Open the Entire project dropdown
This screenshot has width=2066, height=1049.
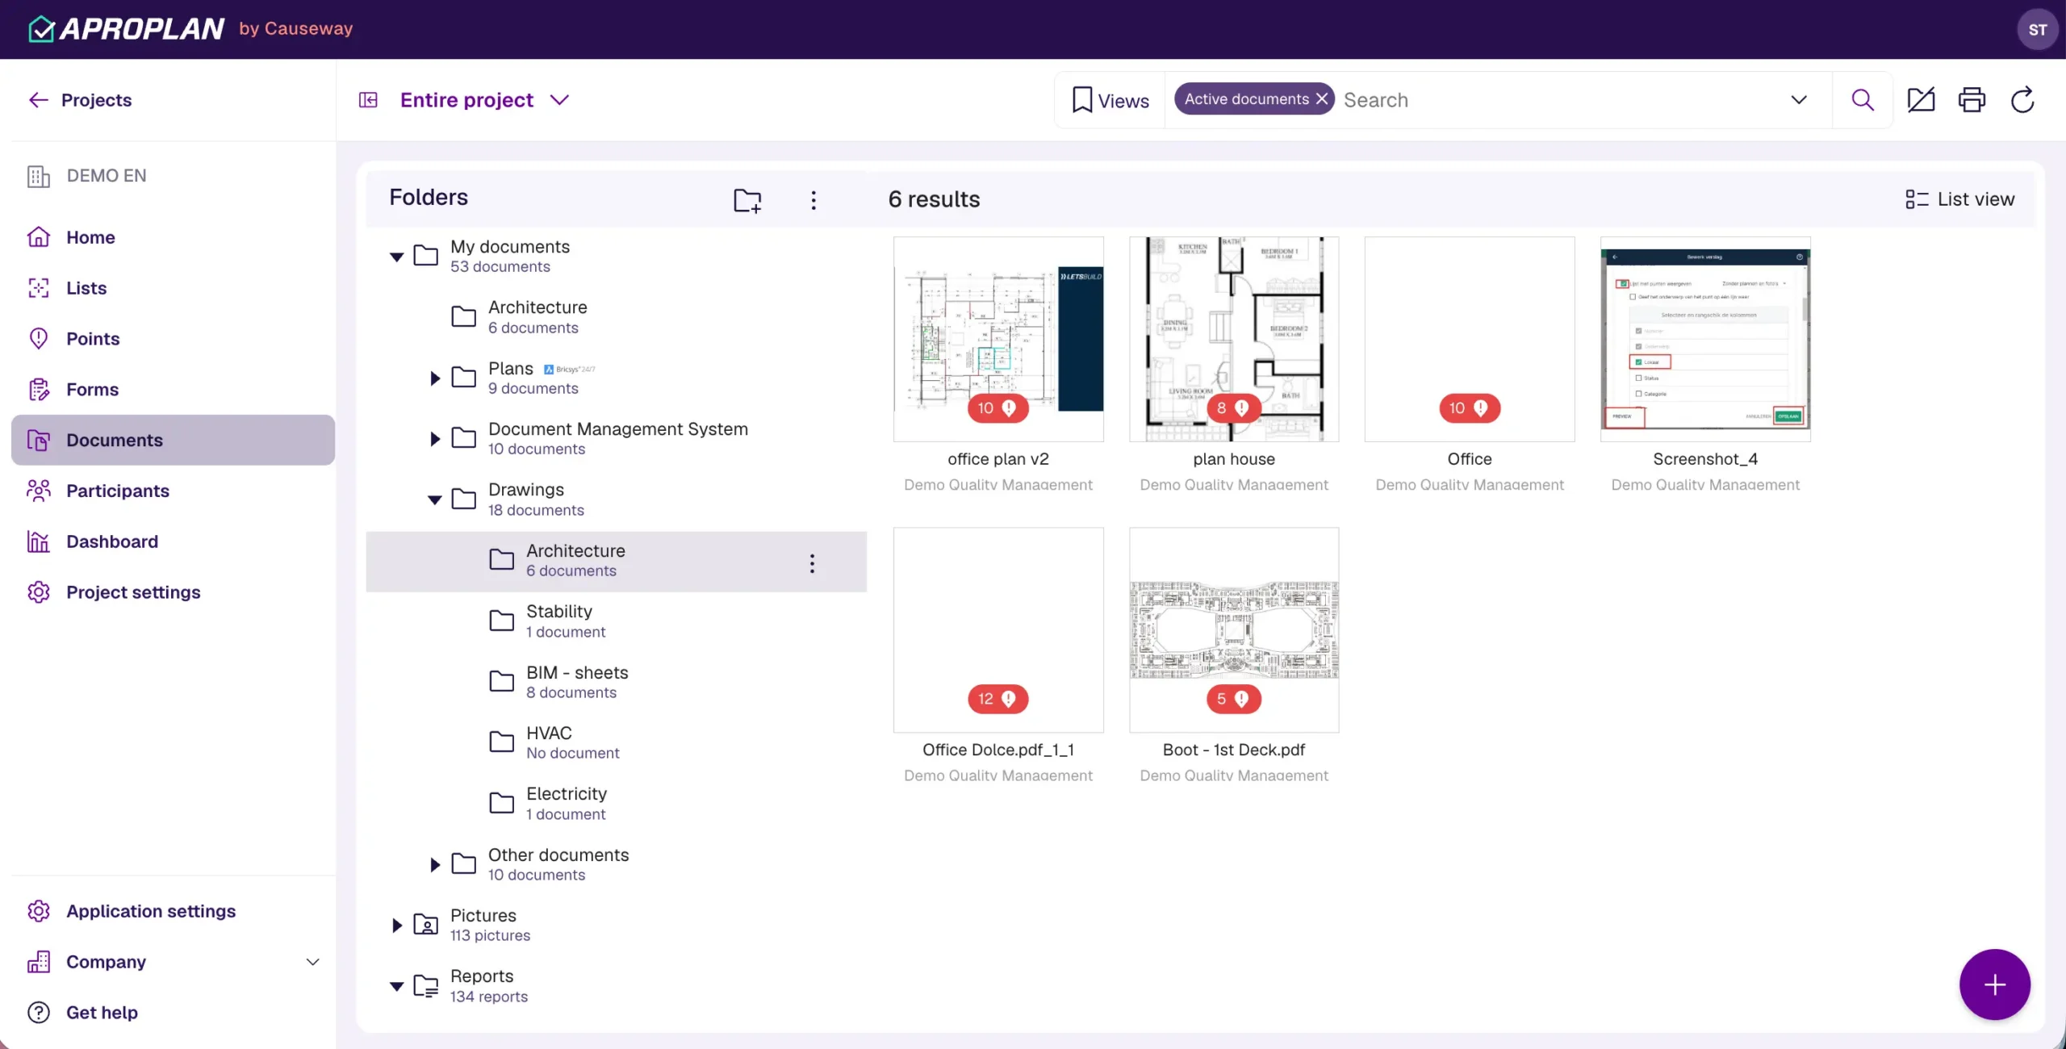[x=484, y=100]
